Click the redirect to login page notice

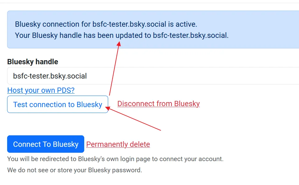point(115,159)
